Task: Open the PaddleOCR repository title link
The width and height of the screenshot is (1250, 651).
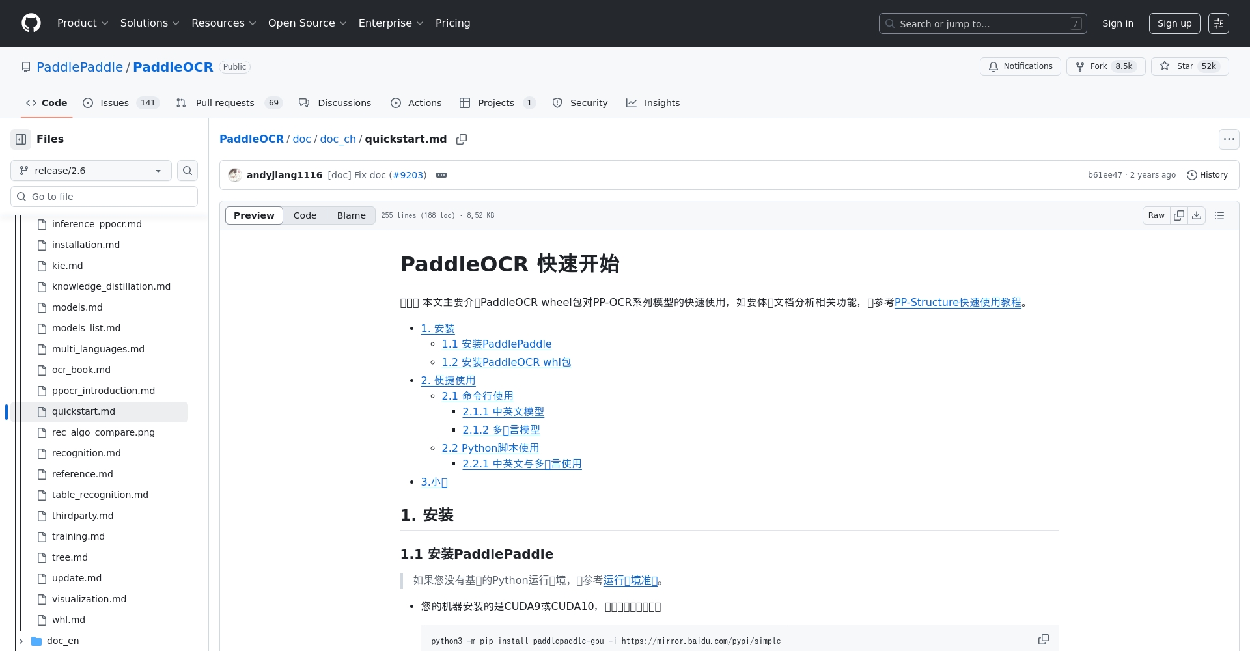Action: [173, 67]
